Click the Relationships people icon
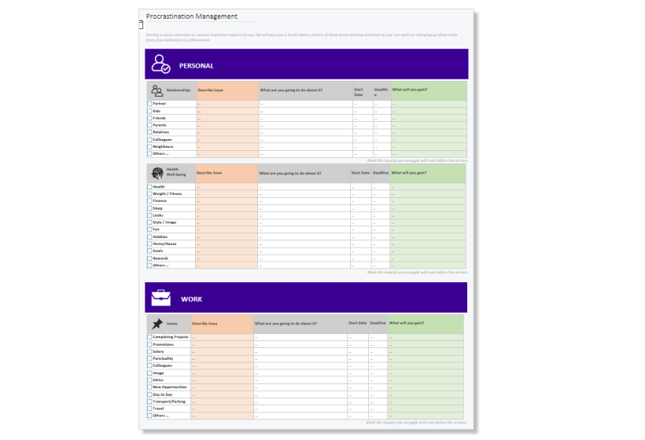 click(157, 90)
